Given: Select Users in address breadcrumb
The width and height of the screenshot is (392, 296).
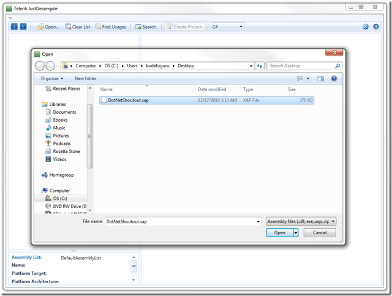Looking at the screenshot, I should pyautogui.click(x=132, y=65).
